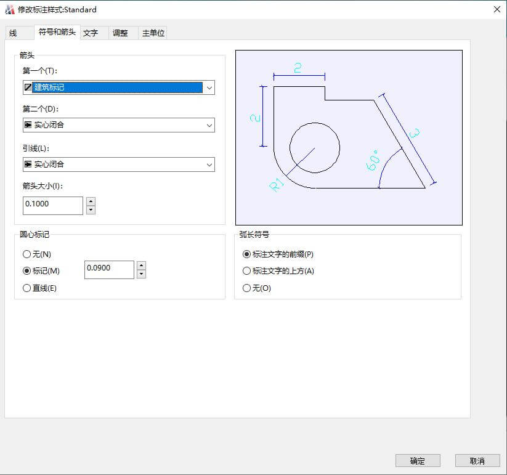Select the 建筑标记 arrowhead icon in the first combo

pyautogui.click(x=27, y=87)
